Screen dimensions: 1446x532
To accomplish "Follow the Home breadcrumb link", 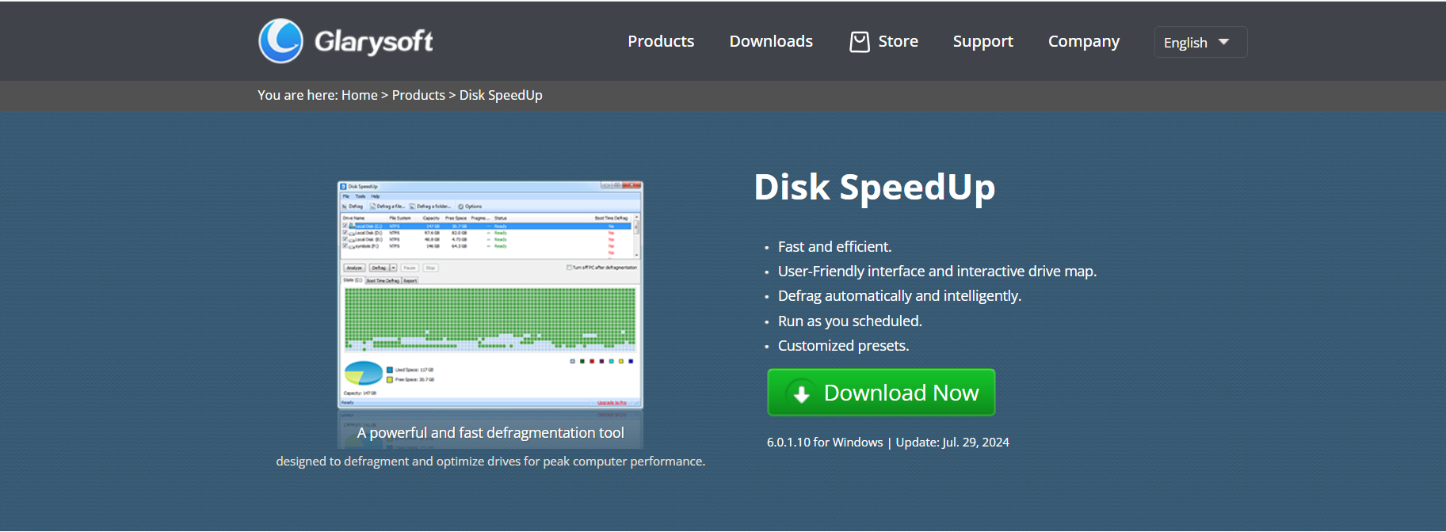I will coord(359,95).
